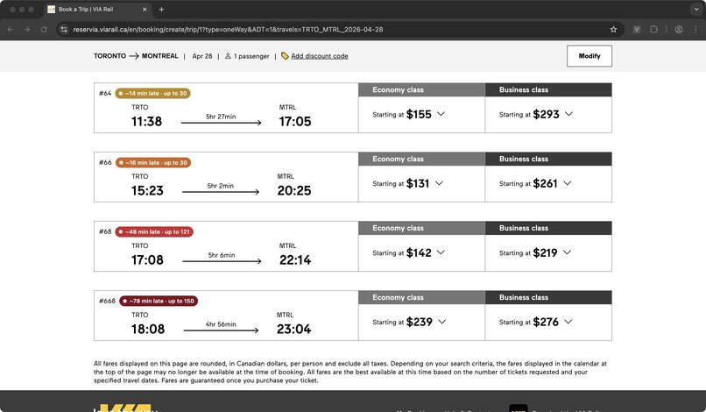Click the ~14 min late badge on #64

[x=152, y=93]
